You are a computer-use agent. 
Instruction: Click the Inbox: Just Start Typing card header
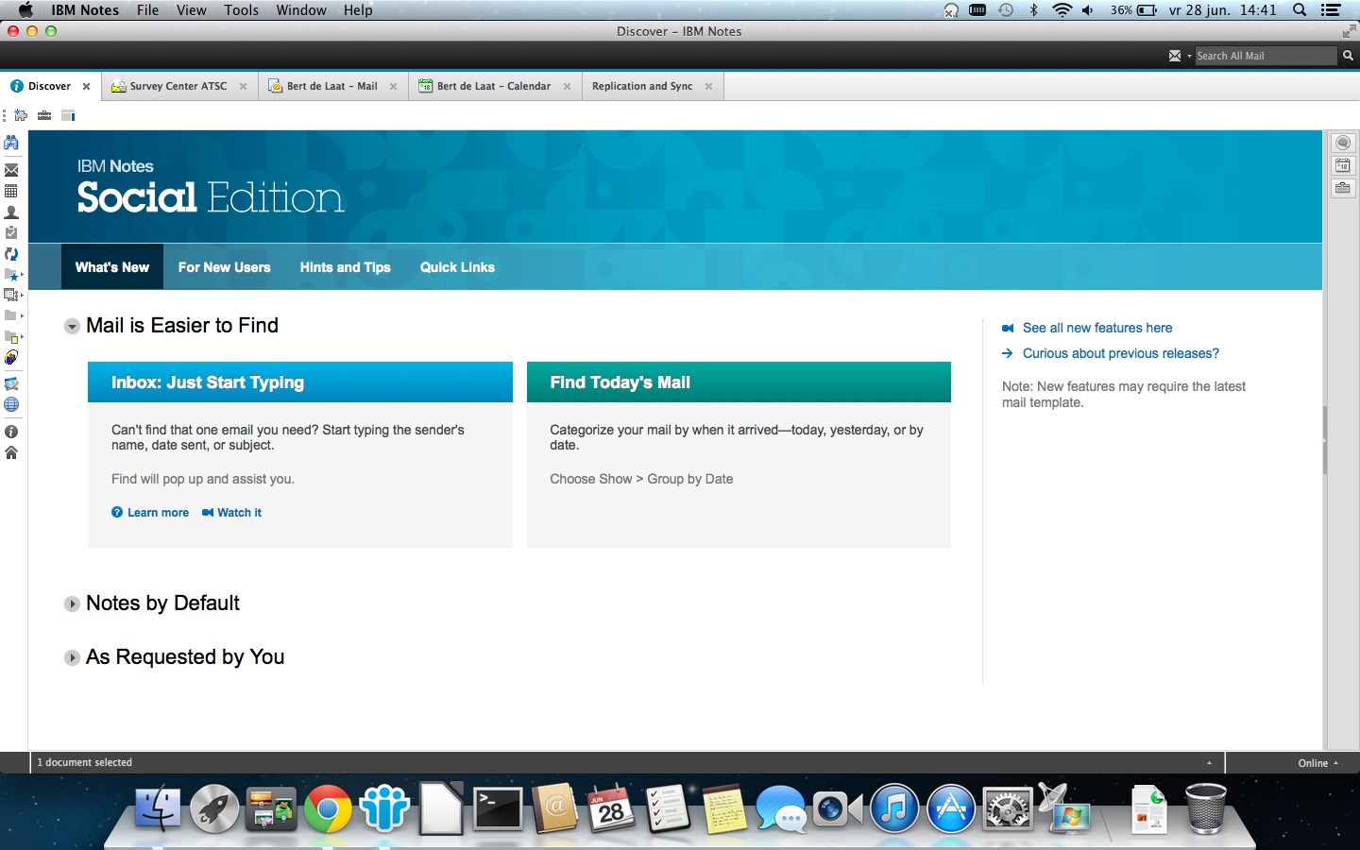click(300, 382)
